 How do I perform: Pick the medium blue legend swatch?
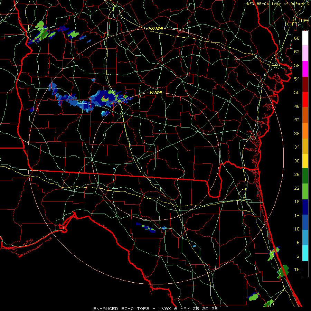[305, 222]
